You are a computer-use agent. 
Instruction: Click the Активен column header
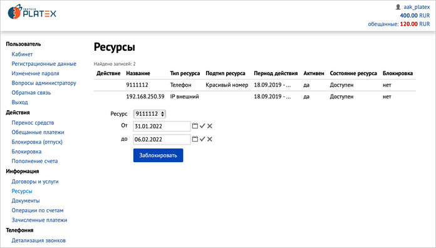point(314,73)
